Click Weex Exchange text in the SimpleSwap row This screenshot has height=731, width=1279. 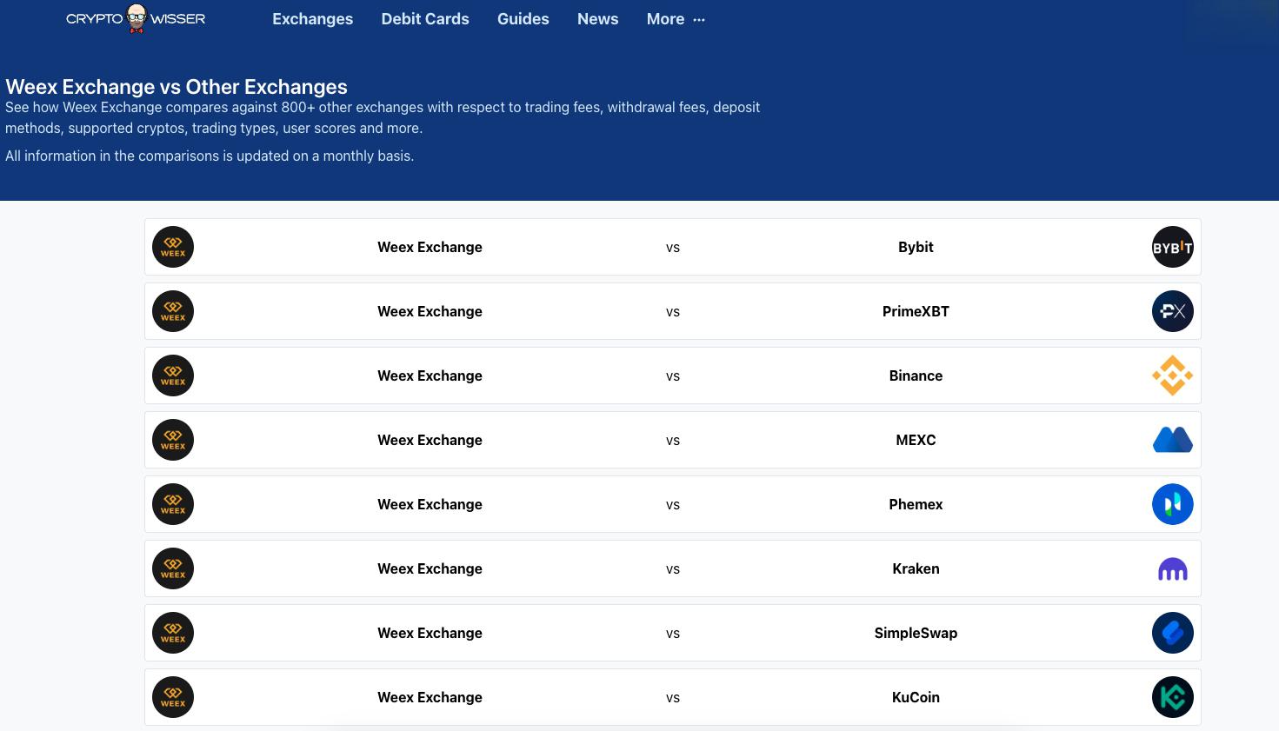pos(430,633)
